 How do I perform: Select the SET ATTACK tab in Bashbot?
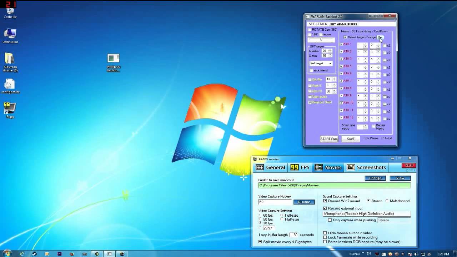pos(318,24)
